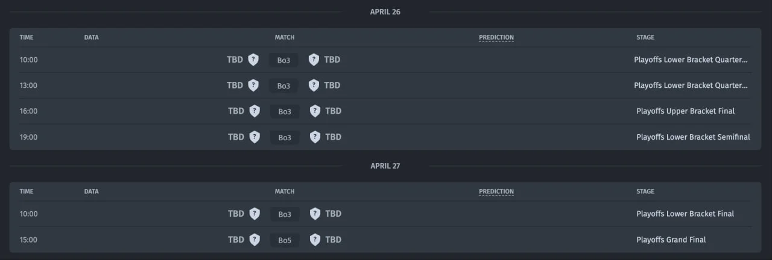Open Playoffs Lower Bracket Final stage link
772x260 pixels.
(685, 214)
